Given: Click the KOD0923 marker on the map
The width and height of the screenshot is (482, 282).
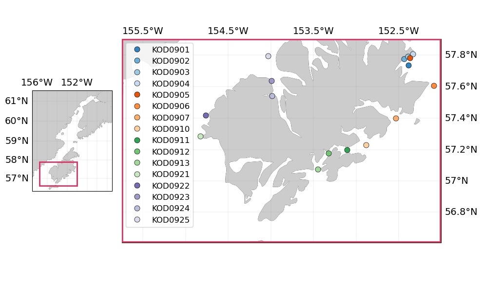Looking at the screenshot, I should [x=271, y=81].
